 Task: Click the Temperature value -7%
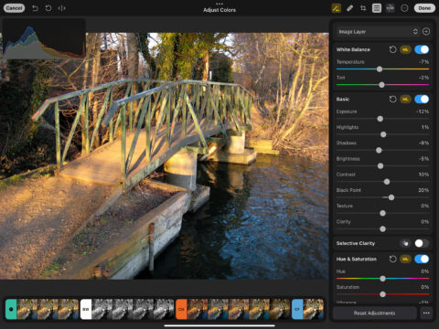coord(423,62)
